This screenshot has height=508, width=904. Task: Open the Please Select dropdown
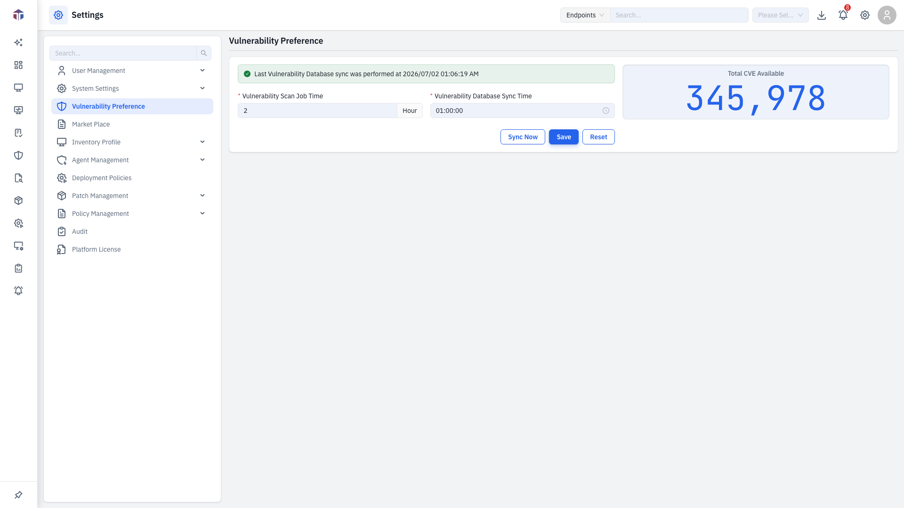780,15
